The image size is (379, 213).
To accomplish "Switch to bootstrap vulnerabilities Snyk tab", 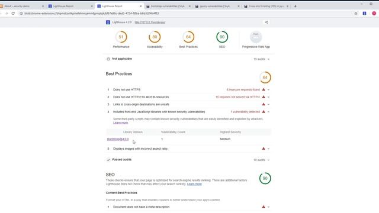I will tap(168, 6).
